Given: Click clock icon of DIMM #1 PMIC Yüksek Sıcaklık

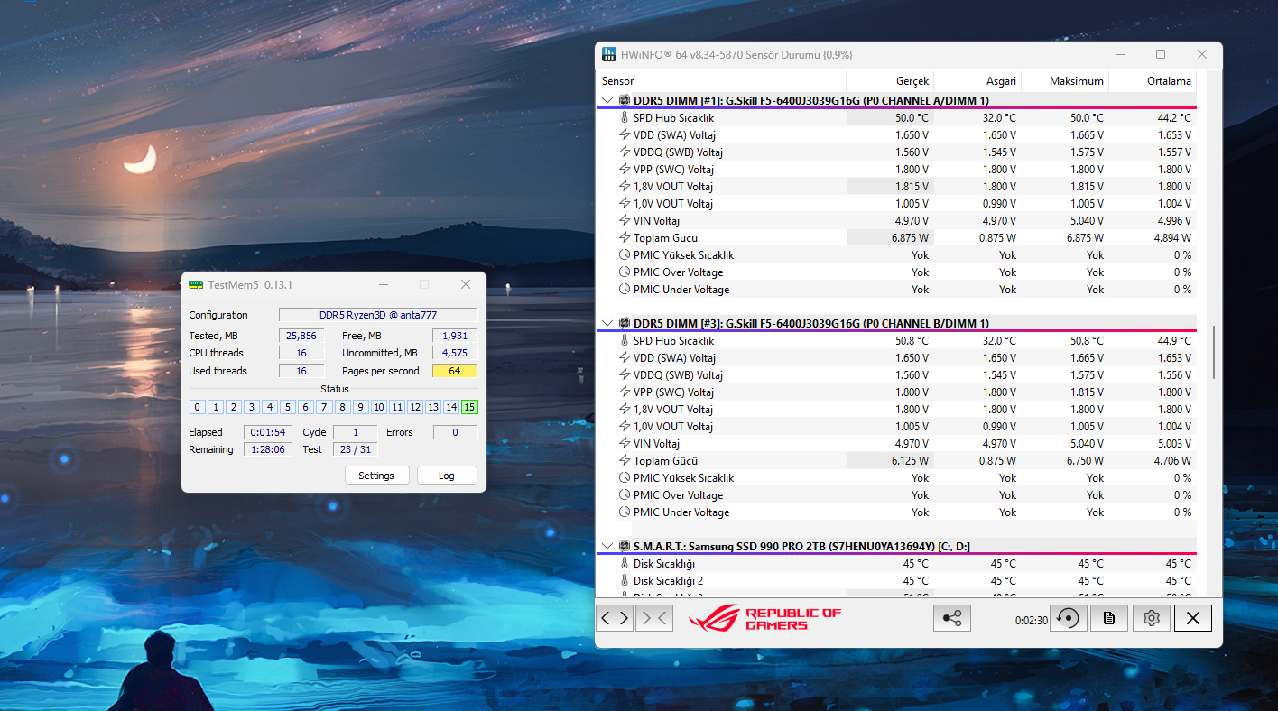Looking at the screenshot, I should [x=624, y=255].
